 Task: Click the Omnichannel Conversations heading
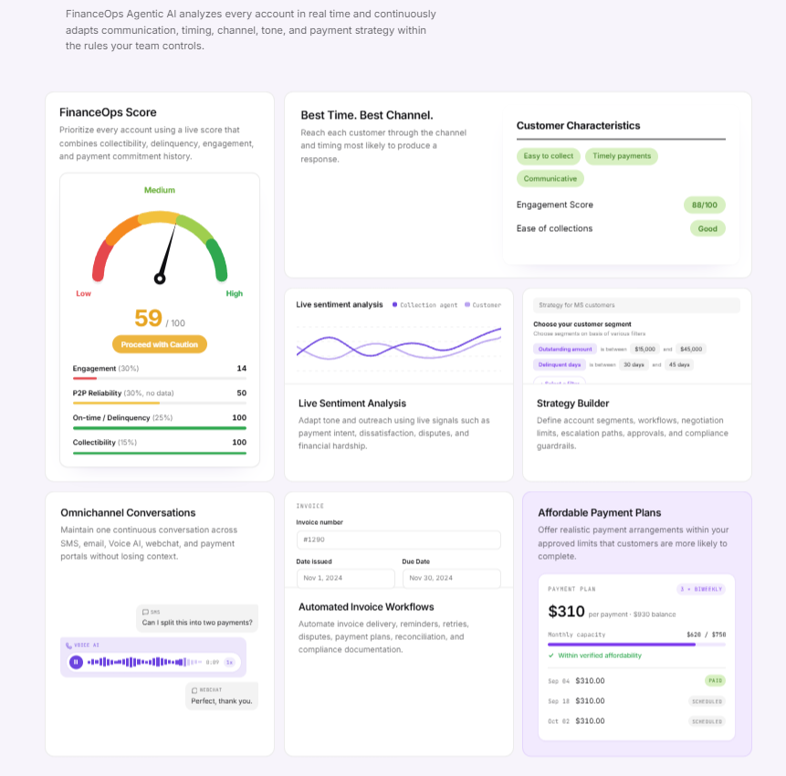128,513
